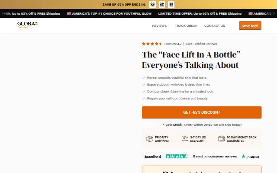Click checkmark beside 'Regain your self-confidence'
Screen dimensions: 277x173
tap(144, 98)
